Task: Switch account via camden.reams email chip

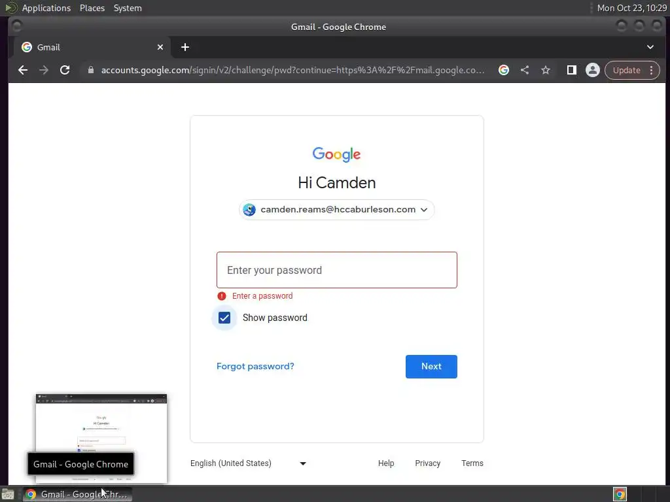Action: [337, 210]
